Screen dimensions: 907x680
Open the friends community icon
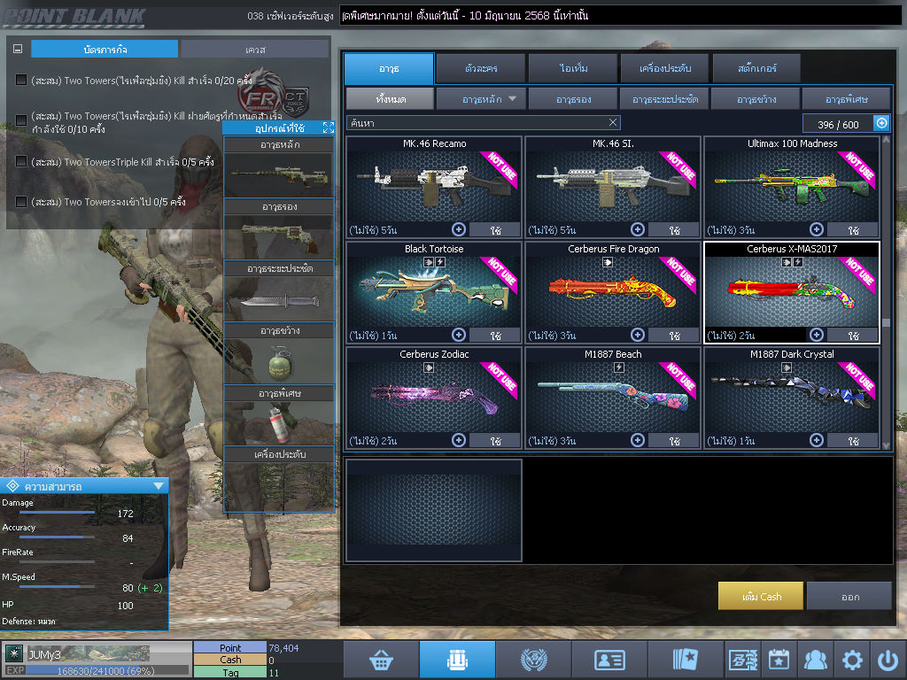(816, 660)
